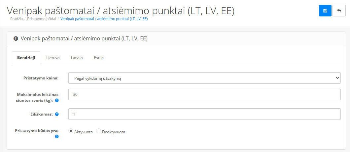
Task: Open the Latvija tab
Action: [77, 58]
